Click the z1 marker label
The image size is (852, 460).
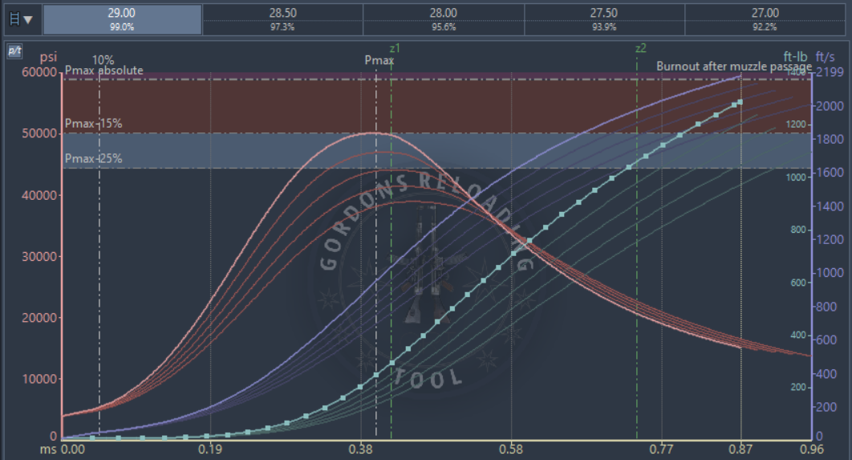[x=394, y=49]
